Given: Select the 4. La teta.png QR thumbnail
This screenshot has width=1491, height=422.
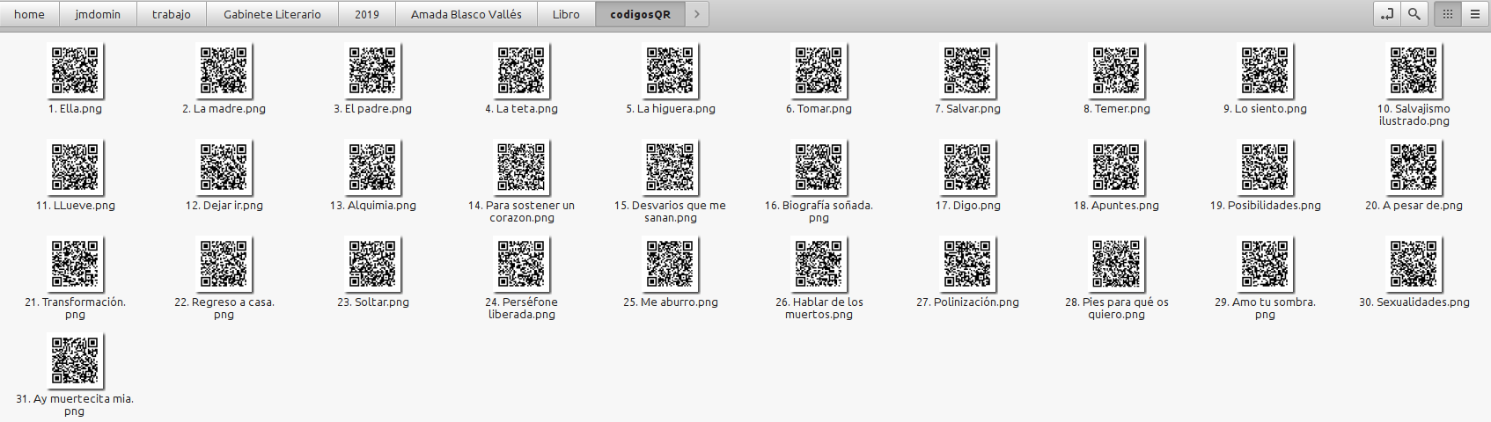Looking at the screenshot, I should pyautogui.click(x=521, y=70).
